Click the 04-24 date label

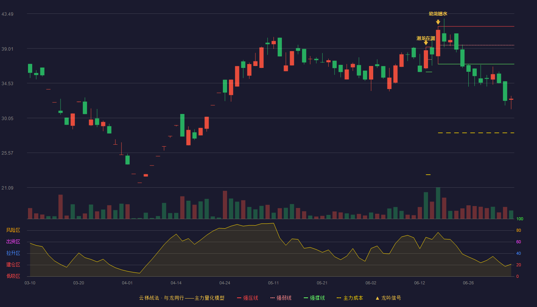pyautogui.click(x=225, y=283)
